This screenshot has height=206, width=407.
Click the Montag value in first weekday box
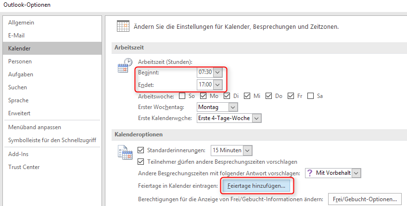[x=208, y=107]
